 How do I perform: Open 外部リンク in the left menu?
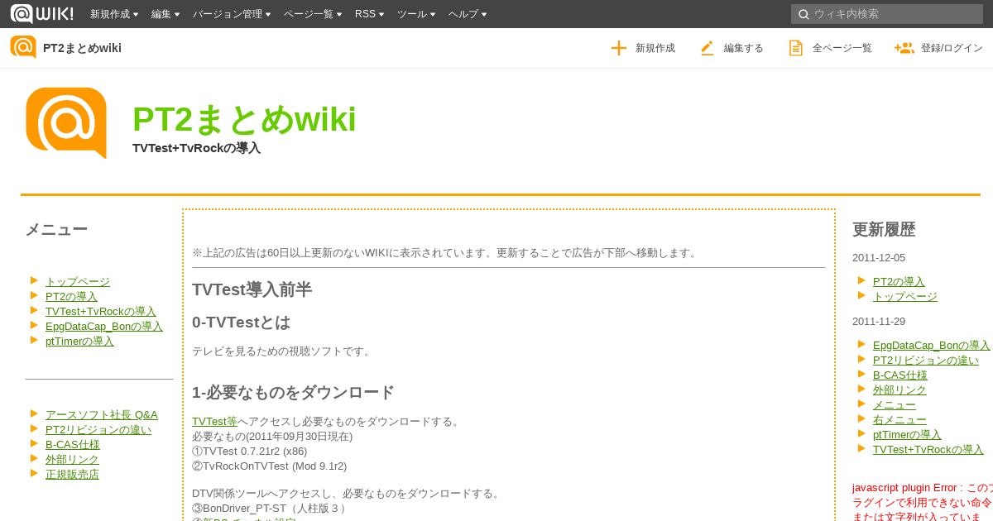(72, 459)
